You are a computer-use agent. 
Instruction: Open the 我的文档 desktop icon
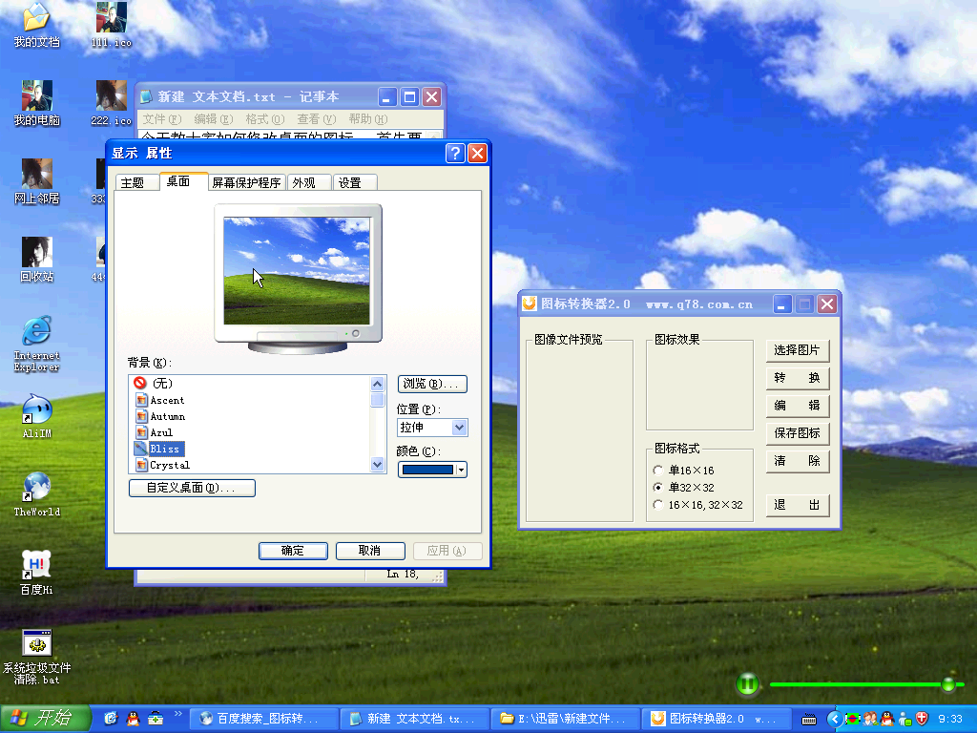[x=37, y=25]
